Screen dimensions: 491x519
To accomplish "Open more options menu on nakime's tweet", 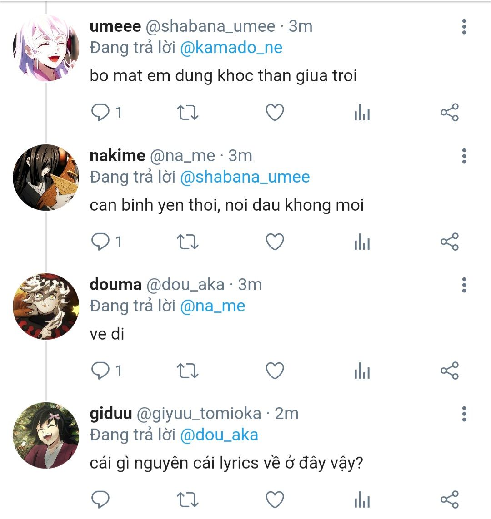I will pyautogui.click(x=464, y=156).
